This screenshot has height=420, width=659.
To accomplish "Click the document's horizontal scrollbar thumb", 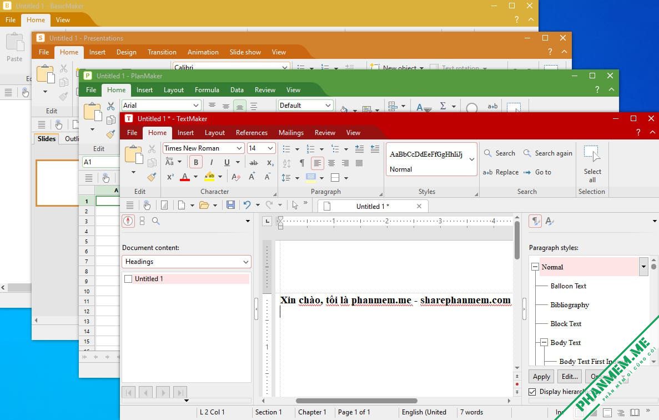I will 356,401.
